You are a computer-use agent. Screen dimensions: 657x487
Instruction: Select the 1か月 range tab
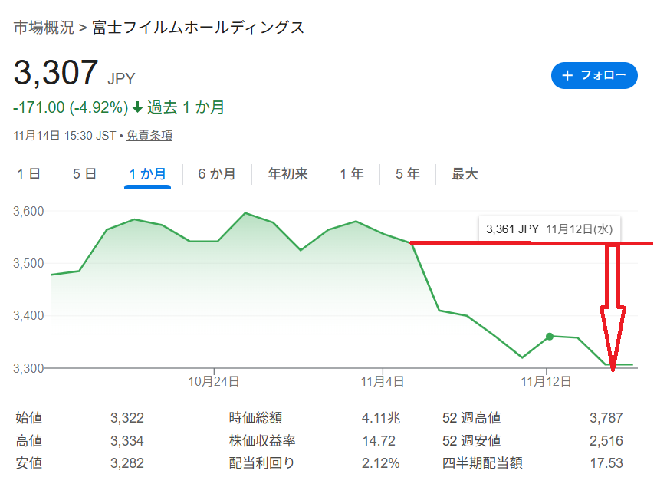pos(147,174)
